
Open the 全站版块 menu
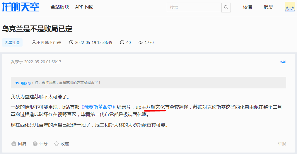pyautogui.click(x=60, y=7)
